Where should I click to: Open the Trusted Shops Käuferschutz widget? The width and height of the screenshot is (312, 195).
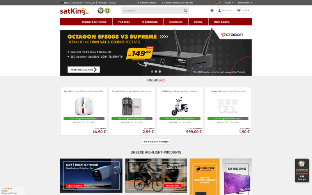pos(301,170)
